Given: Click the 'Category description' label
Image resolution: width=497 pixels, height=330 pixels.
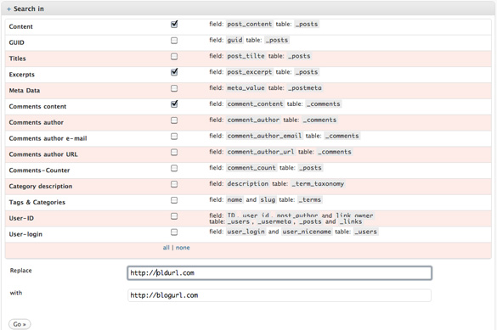Looking at the screenshot, I should point(41,187).
